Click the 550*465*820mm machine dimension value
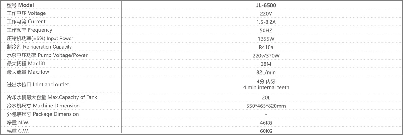 coord(266,106)
